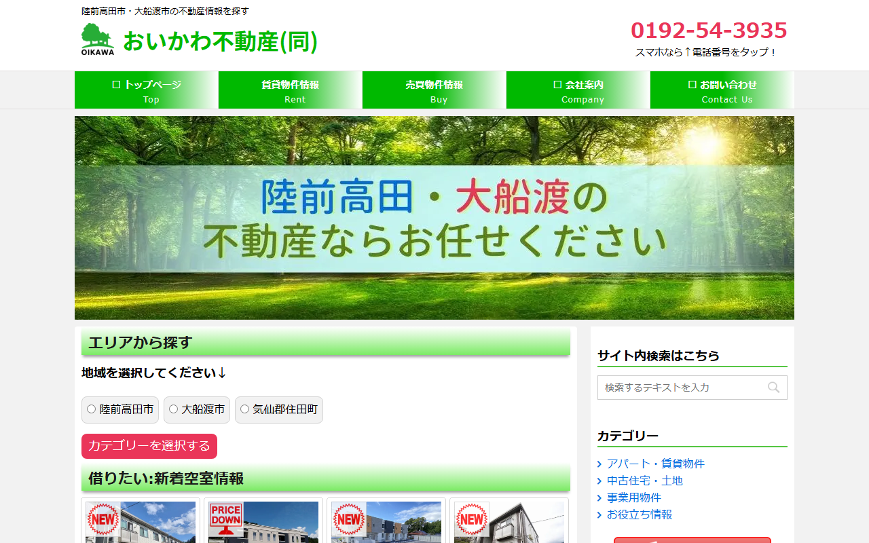Open トップページ Top menu
Screen dimensions: 869x543
tap(147, 90)
